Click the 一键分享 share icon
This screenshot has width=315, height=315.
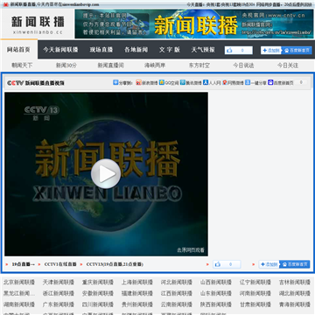(x=248, y=82)
